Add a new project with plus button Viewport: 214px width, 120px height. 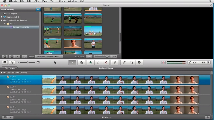tap(208, 117)
